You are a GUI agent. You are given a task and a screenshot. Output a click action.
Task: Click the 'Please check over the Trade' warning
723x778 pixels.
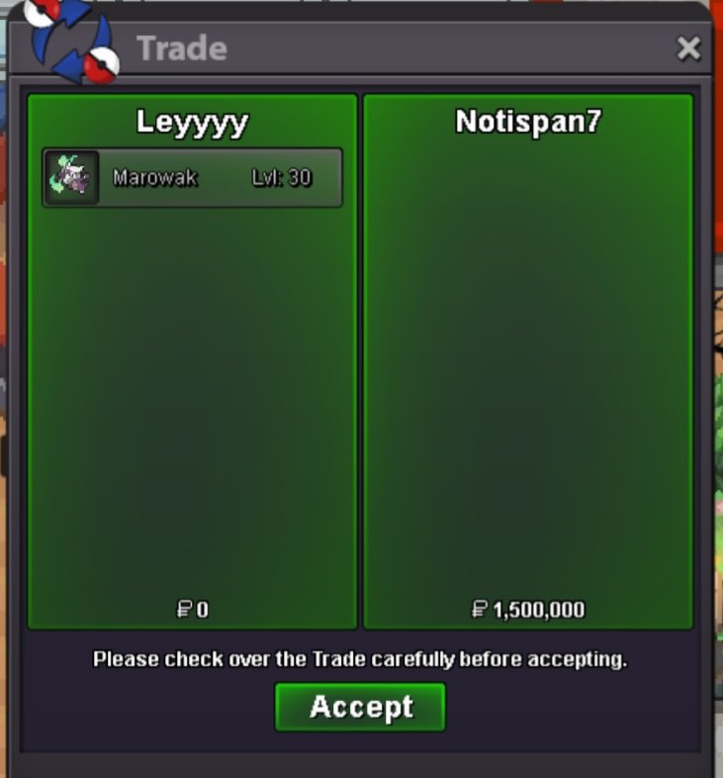(360, 659)
